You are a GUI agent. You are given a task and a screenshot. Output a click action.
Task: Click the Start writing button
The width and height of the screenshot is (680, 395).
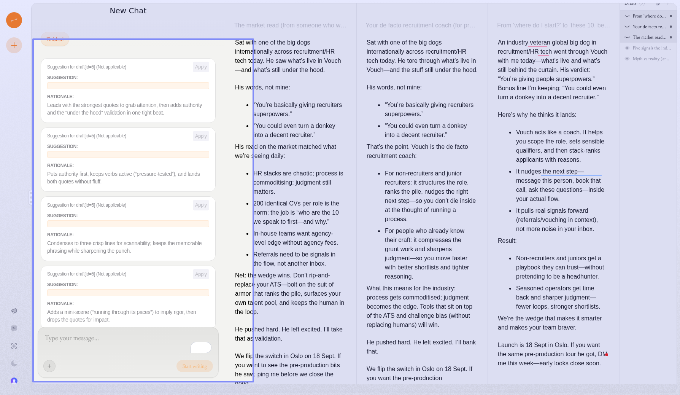click(194, 366)
